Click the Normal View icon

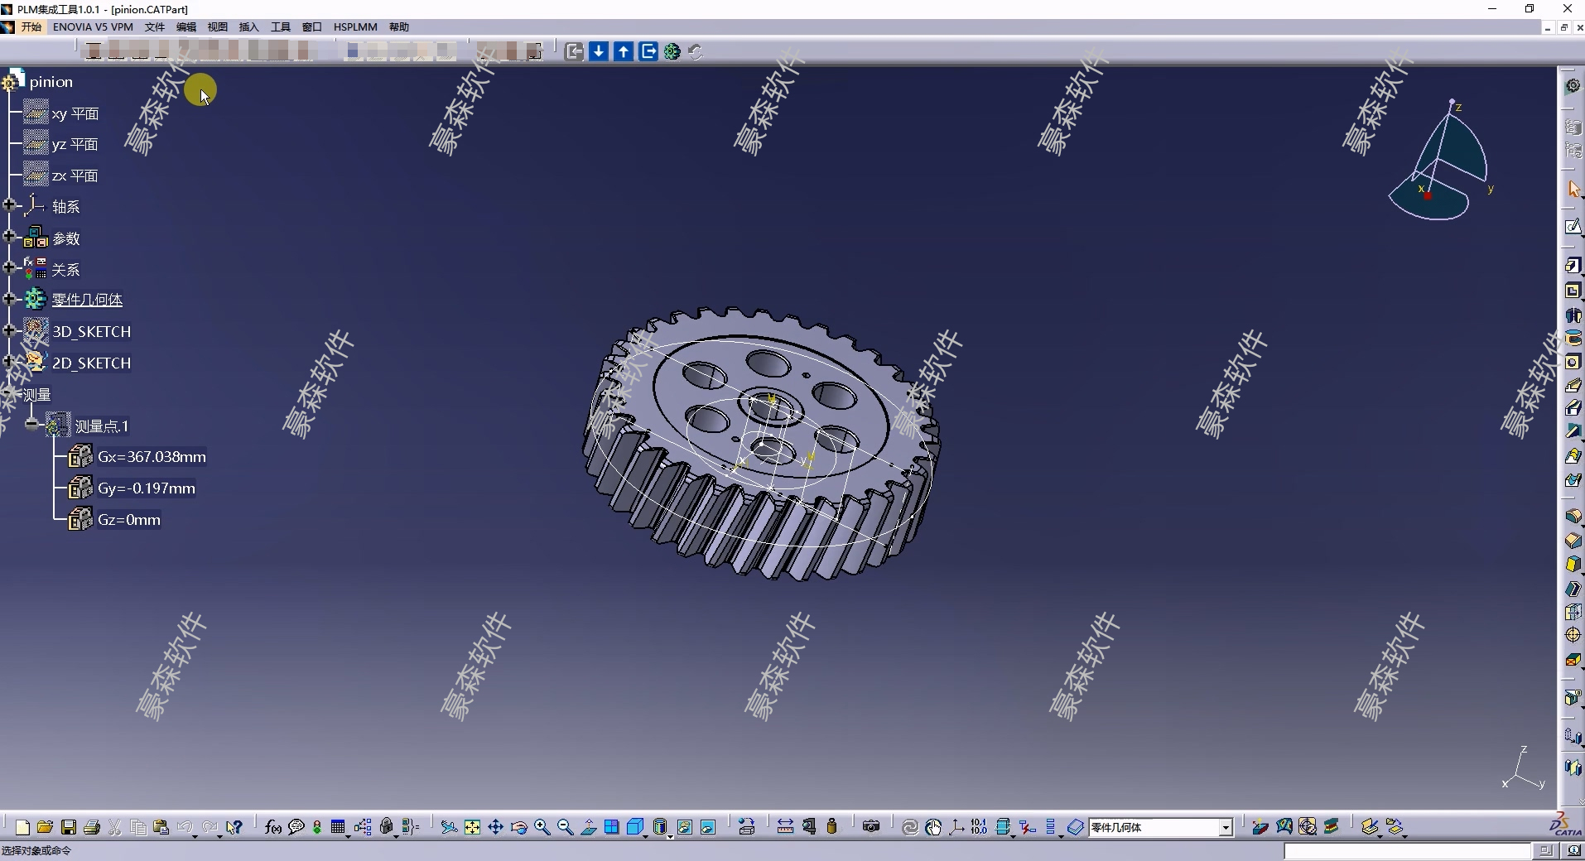coord(588,826)
